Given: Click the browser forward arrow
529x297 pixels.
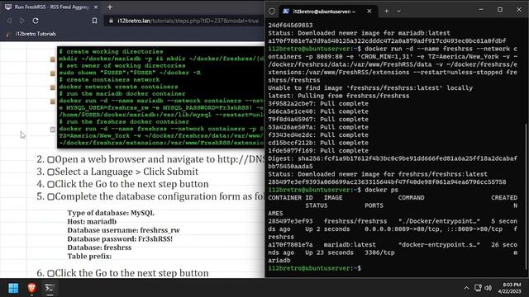Looking at the screenshot, I should (22, 21).
